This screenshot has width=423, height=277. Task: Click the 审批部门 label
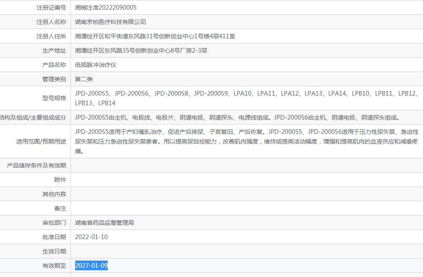[54, 223]
